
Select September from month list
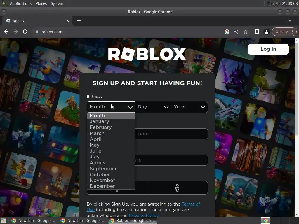[x=111, y=169]
